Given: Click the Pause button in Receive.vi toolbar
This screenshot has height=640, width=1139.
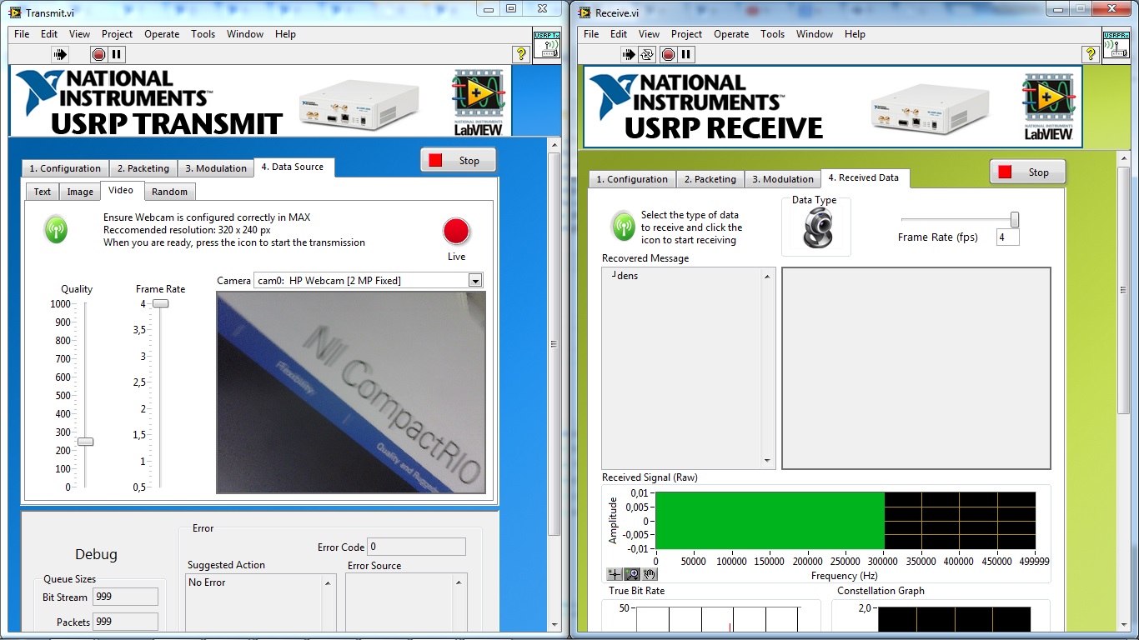Looking at the screenshot, I should pos(686,55).
